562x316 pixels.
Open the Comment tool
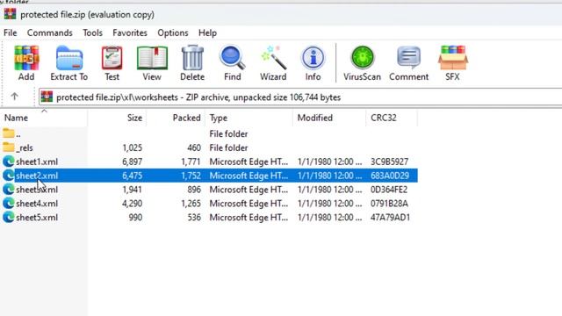(408, 63)
